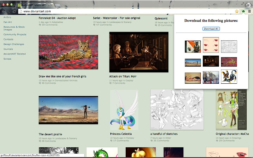Click the comment bubble beside 69 Comments
Image resolution: width=253 pixels, height=158 pixels.
coord(40,141)
